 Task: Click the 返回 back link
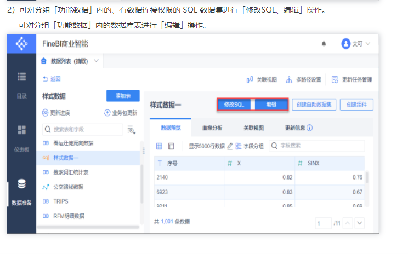point(52,79)
